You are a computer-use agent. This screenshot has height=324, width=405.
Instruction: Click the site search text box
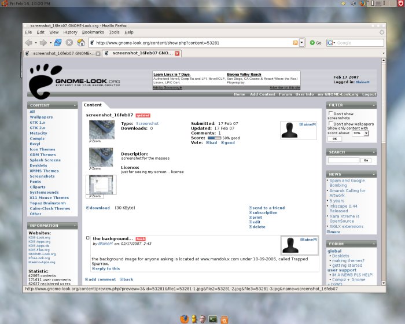(x=344, y=160)
